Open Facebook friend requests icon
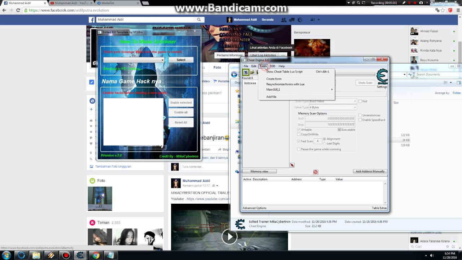This screenshot has height=260, width=462. tap(284, 20)
